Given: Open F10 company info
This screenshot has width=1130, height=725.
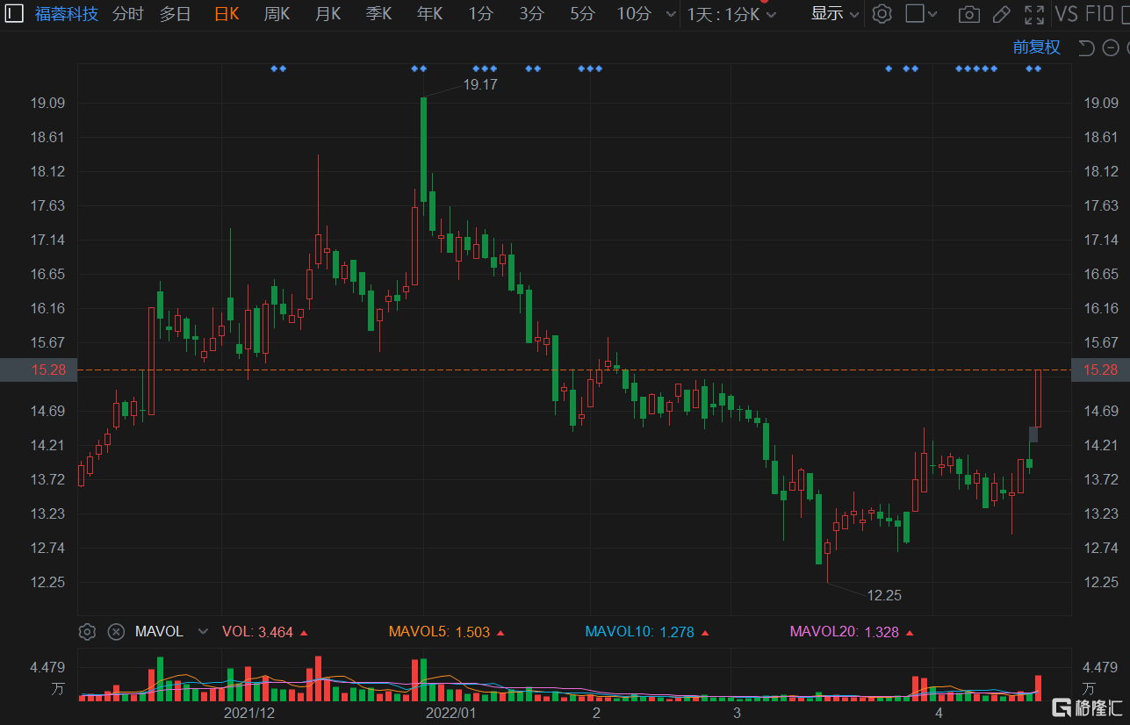Looking at the screenshot, I should (1101, 14).
